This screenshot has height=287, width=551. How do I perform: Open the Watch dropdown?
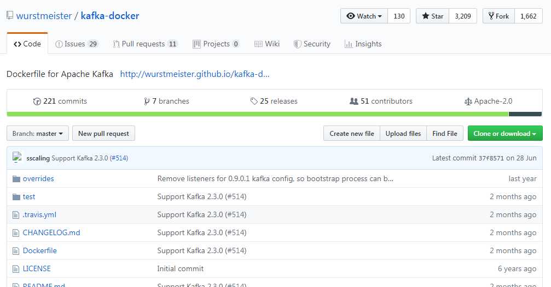coord(364,16)
